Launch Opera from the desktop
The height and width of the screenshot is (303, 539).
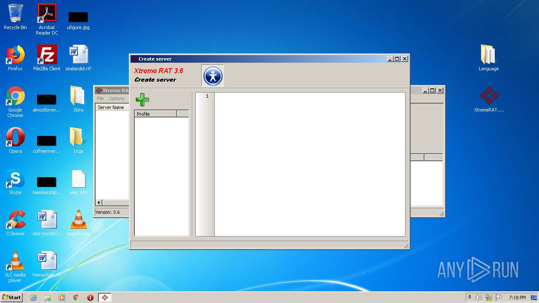(x=15, y=141)
